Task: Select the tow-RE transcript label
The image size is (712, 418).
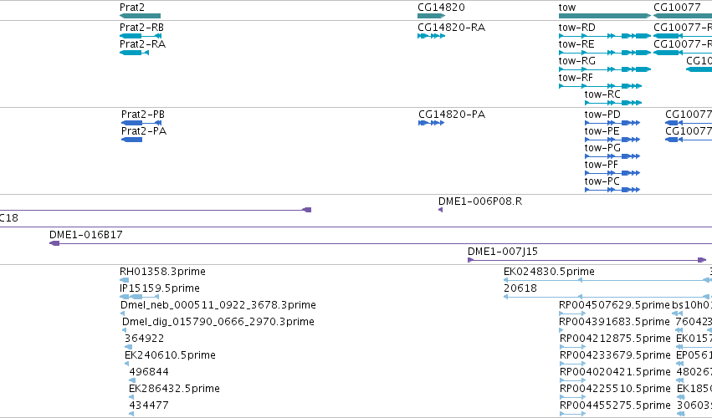Action: (576, 44)
